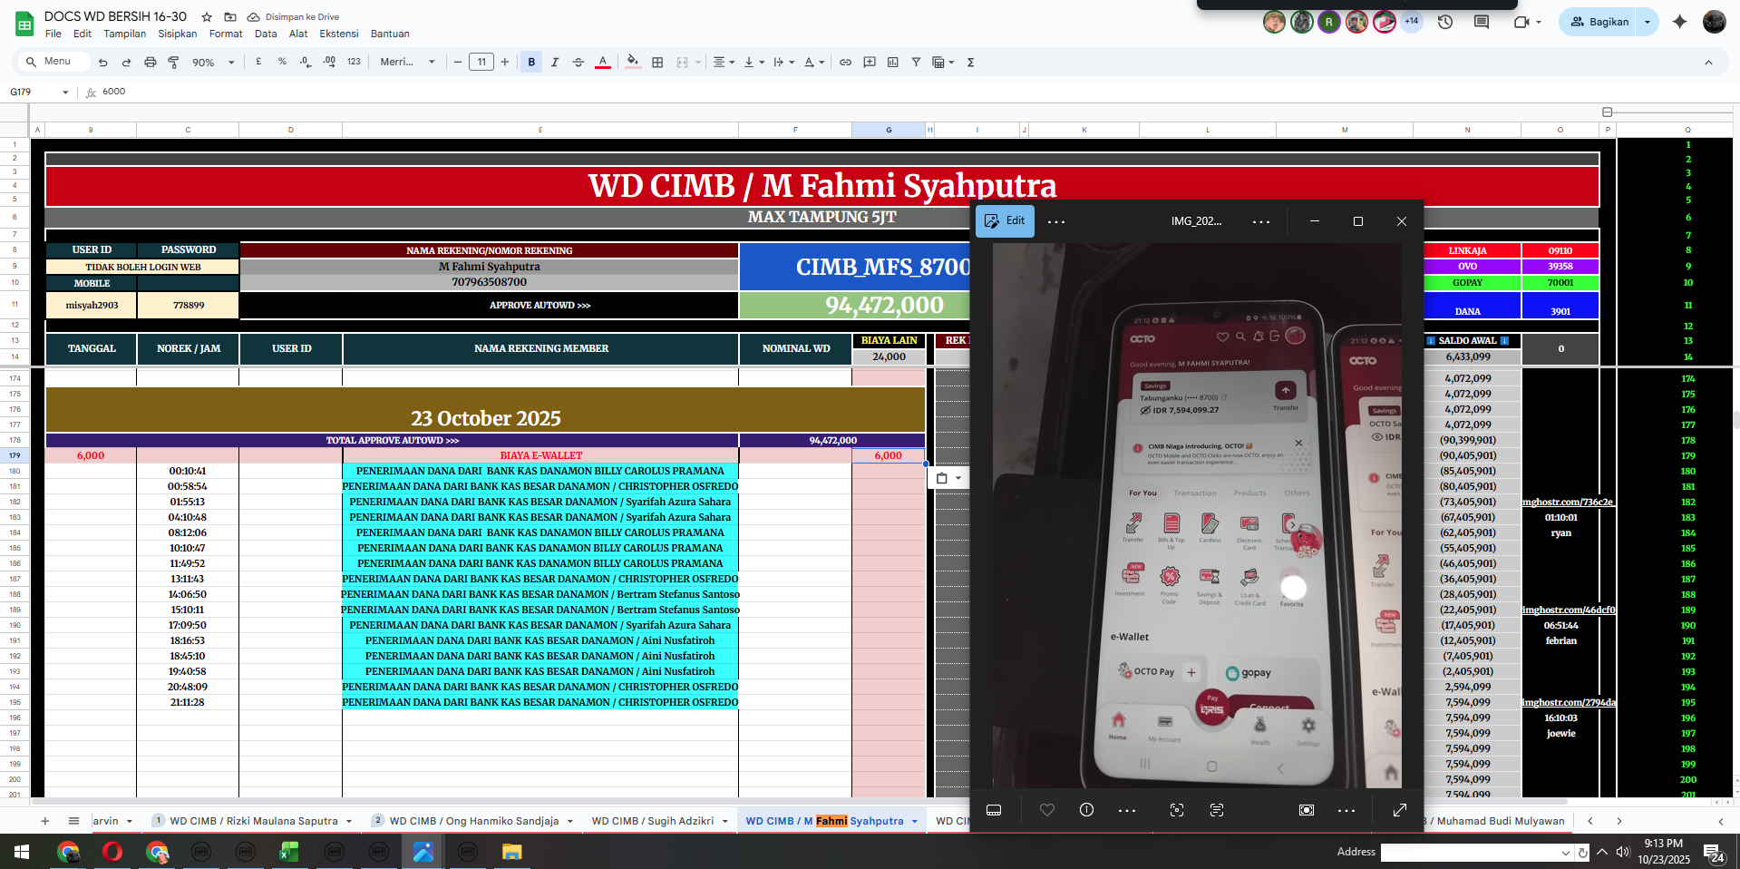The width and height of the screenshot is (1740, 869).
Task: Switch to WD CIMB / Rizki Maulana Saputra tab
Action: coord(253,821)
